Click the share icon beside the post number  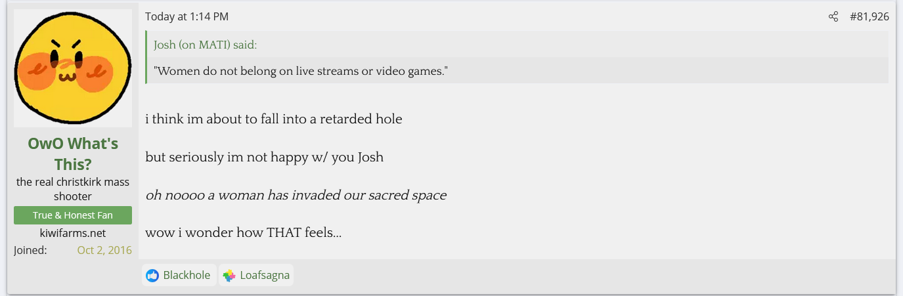[x=833, y=17]
